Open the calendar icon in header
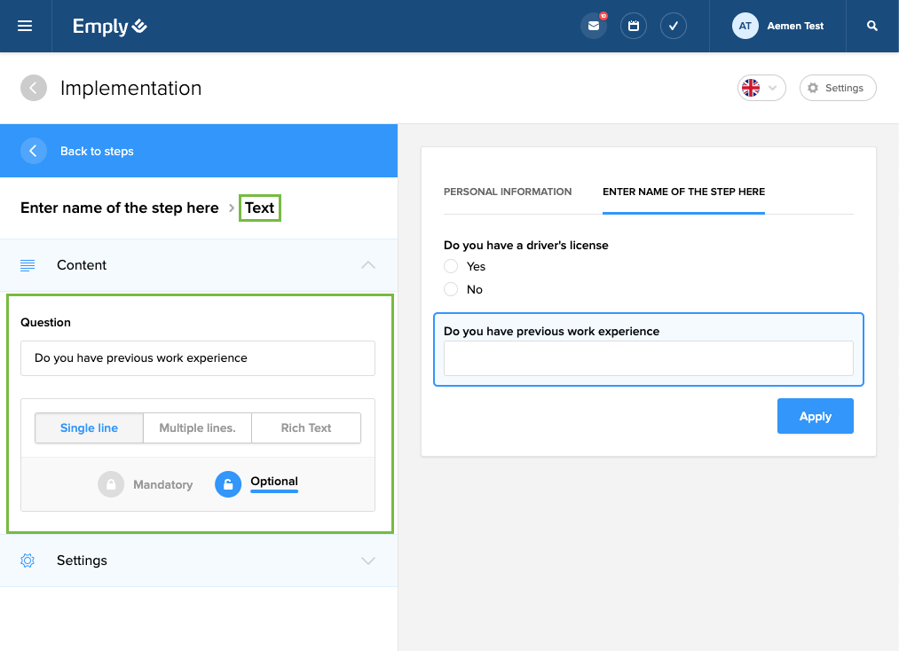Viewport: 899px width, 651px height. coord(634,26)
